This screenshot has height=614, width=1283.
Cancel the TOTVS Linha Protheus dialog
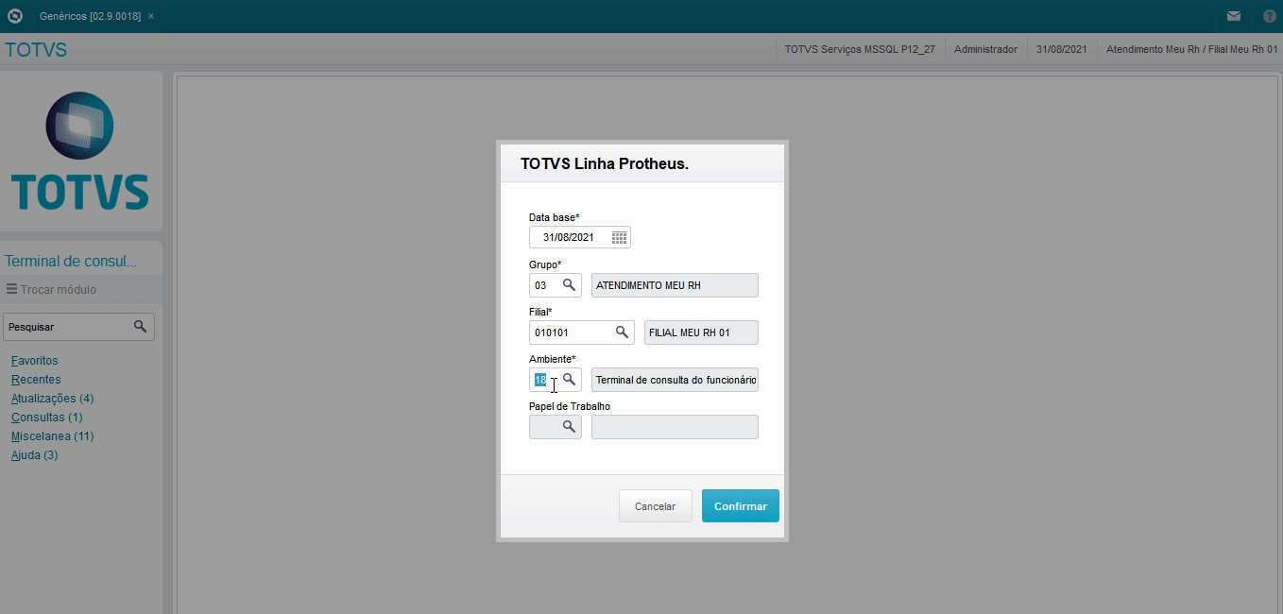(655, 505)
